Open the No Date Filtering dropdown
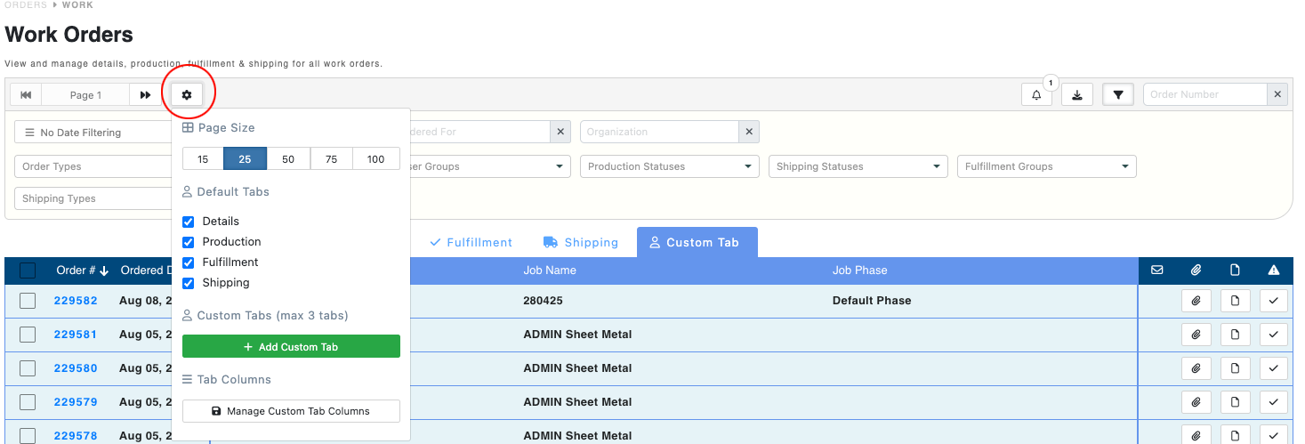This screenshot has width=1305, height=444. (x=93, y=132)
